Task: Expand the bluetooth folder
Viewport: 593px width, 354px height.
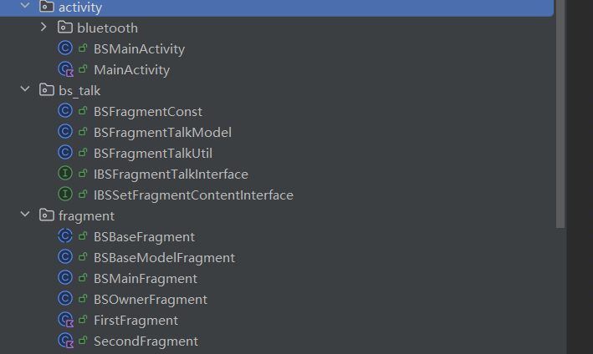Action: pyautogui.click(x=43, y=28)
